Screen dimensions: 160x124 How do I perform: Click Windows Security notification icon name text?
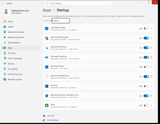click(x=65, y=95)
